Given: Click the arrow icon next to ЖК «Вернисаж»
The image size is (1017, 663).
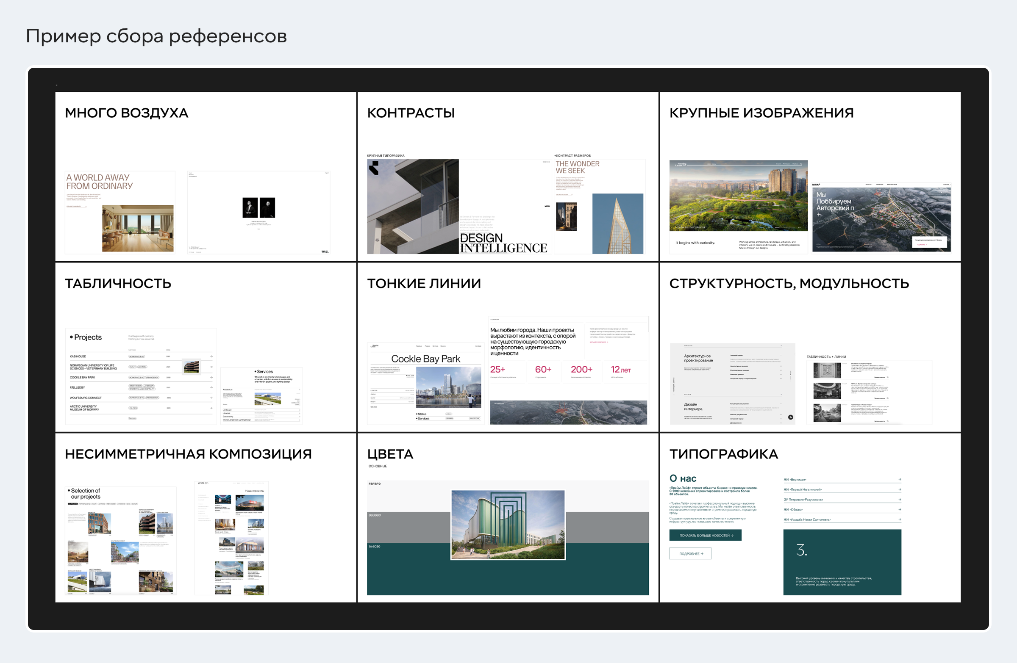Looking at the screenshot, I should pos(900,479).
